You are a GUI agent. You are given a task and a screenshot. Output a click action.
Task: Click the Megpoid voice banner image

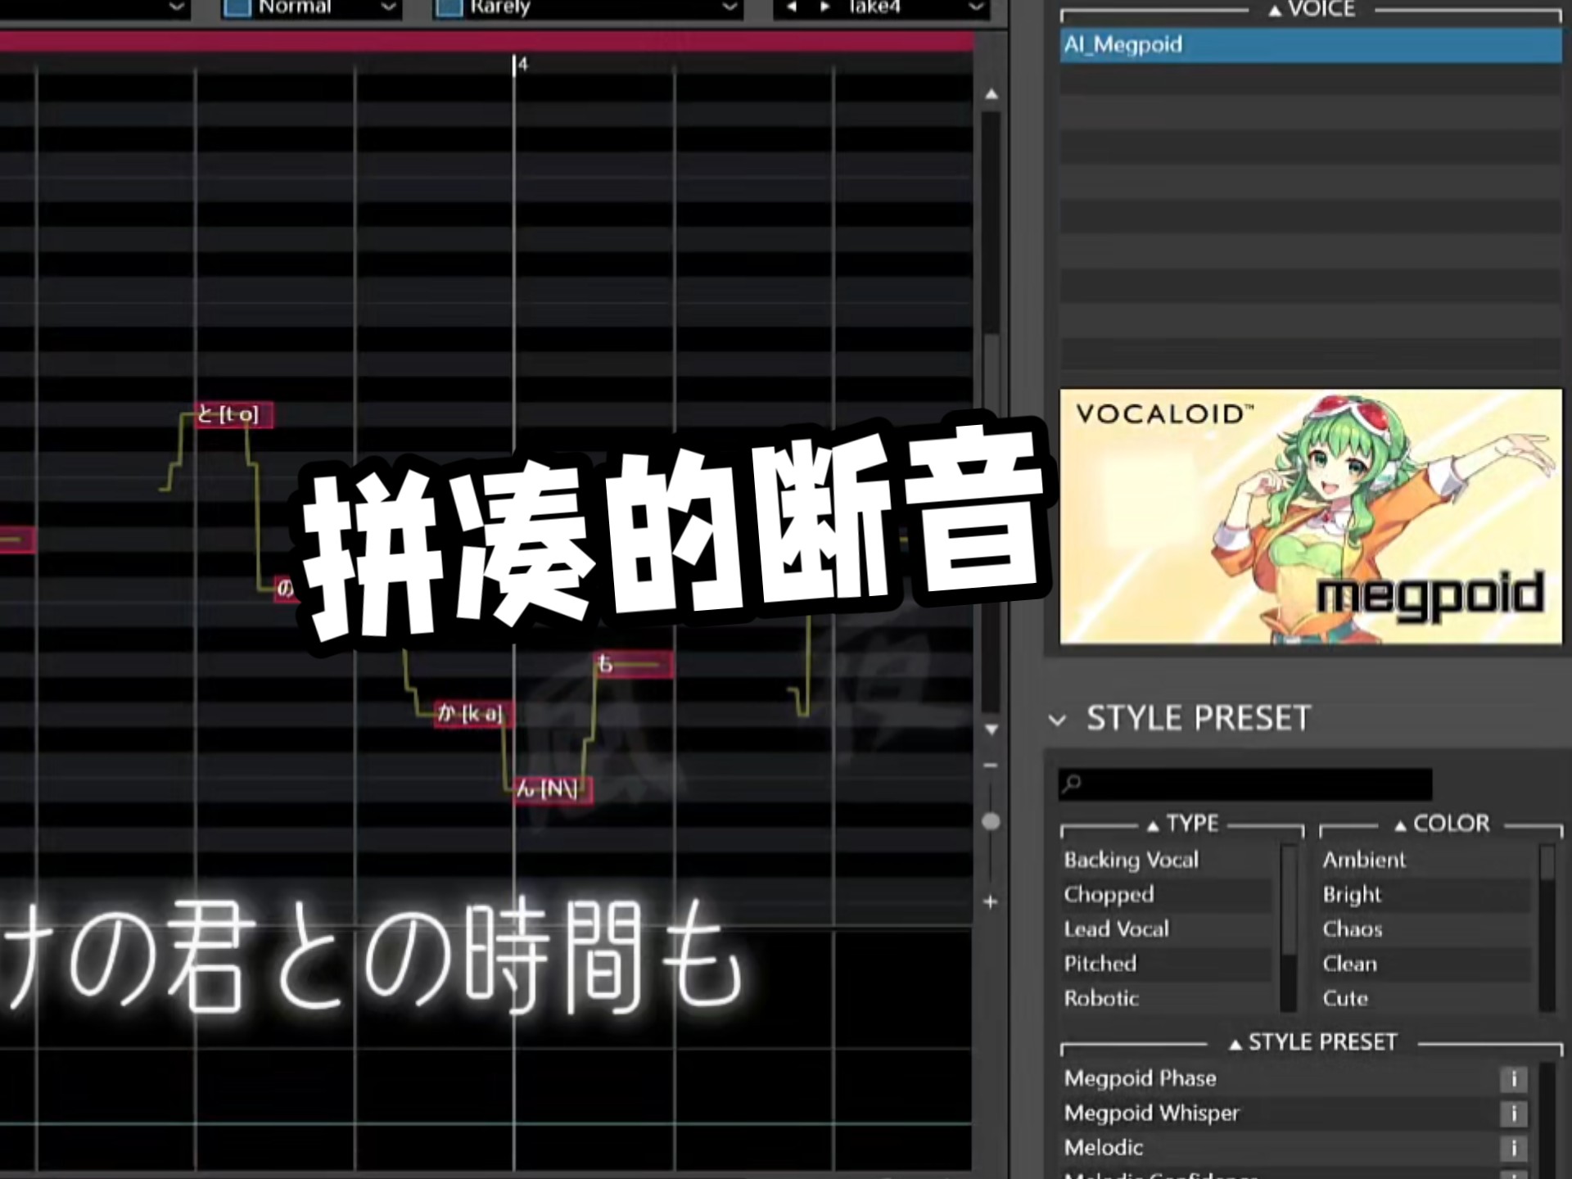coord(1311,517)
